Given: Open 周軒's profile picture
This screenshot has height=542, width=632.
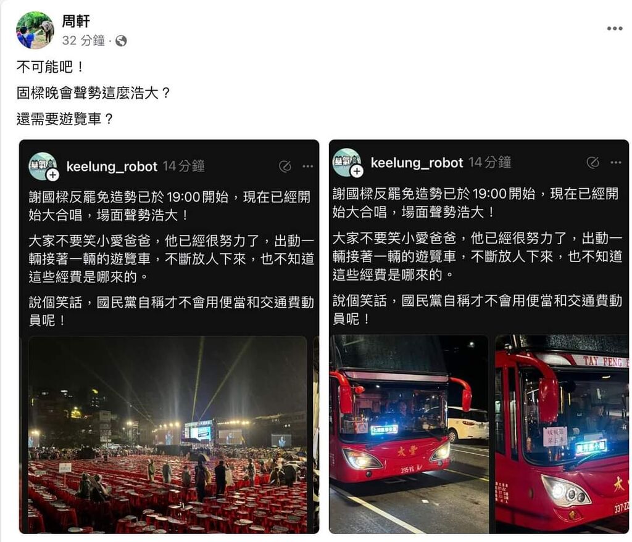Looking at the screenshot, I should click(35, 30).
